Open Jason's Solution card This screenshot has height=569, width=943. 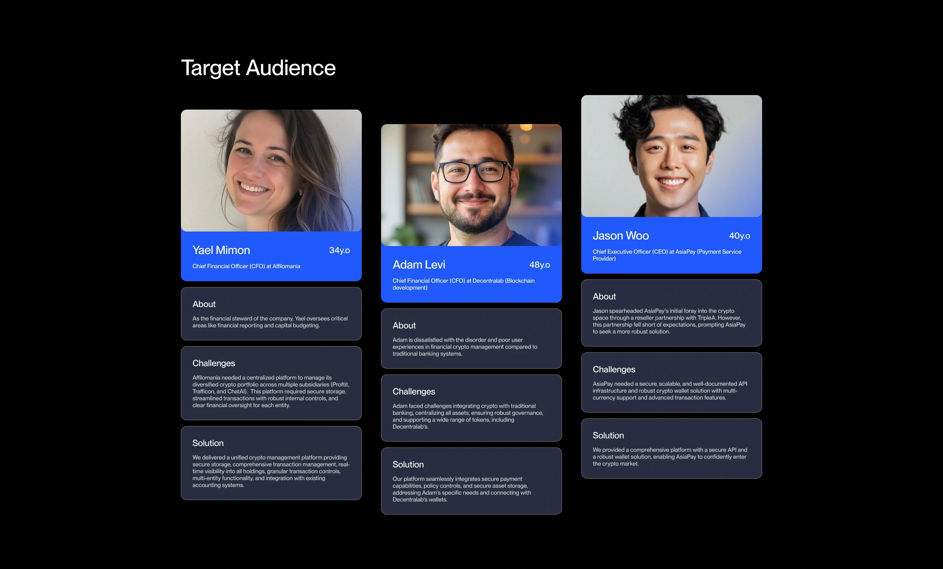pos(671,449)
